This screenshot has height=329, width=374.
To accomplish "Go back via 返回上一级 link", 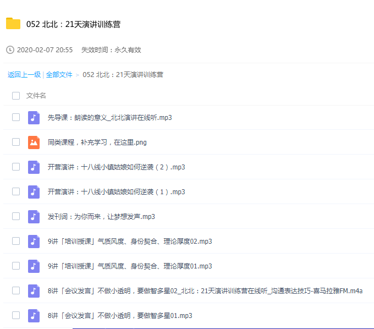I will (x=24, y=75).
